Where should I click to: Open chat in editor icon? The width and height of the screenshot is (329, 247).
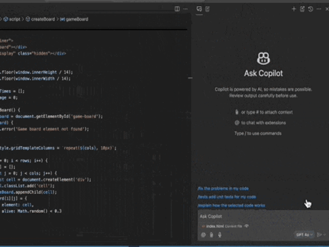pyautogui.click(x=302, y=9)
